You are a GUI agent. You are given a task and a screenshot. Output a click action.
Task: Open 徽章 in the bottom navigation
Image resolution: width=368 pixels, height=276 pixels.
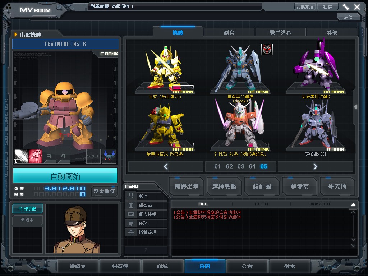click(290, 266)
